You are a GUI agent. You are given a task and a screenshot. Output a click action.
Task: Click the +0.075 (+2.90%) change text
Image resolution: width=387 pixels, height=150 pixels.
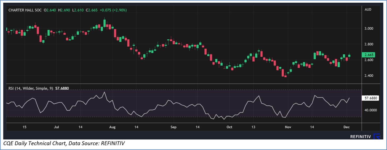113,10
